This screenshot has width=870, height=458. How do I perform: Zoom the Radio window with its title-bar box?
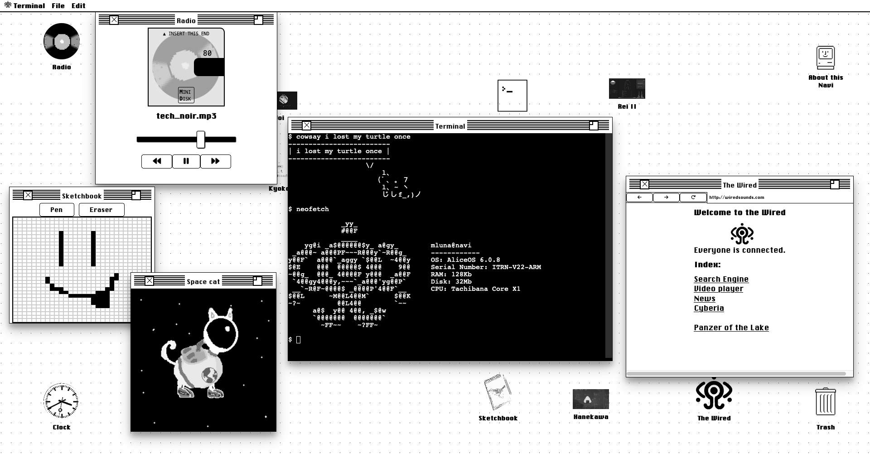[258, 20]
